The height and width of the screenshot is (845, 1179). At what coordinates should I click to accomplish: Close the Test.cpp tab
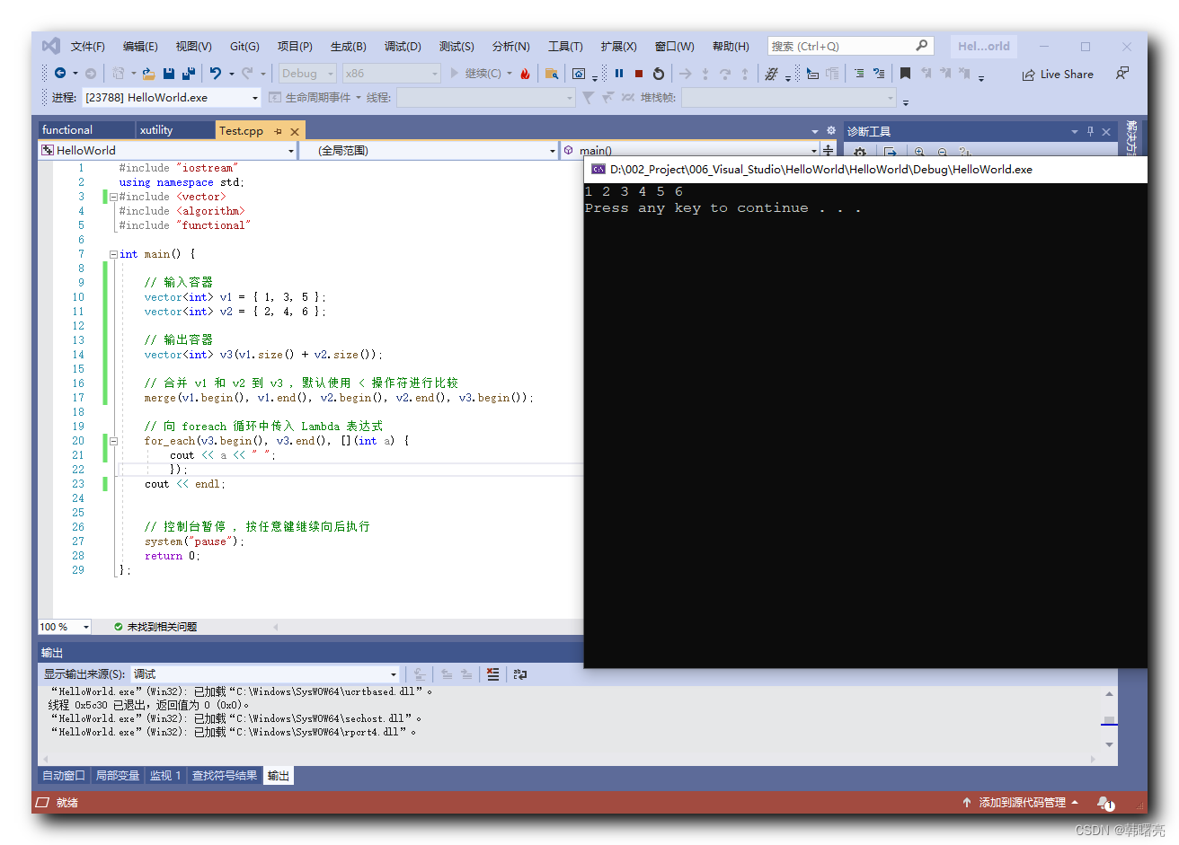295,131
